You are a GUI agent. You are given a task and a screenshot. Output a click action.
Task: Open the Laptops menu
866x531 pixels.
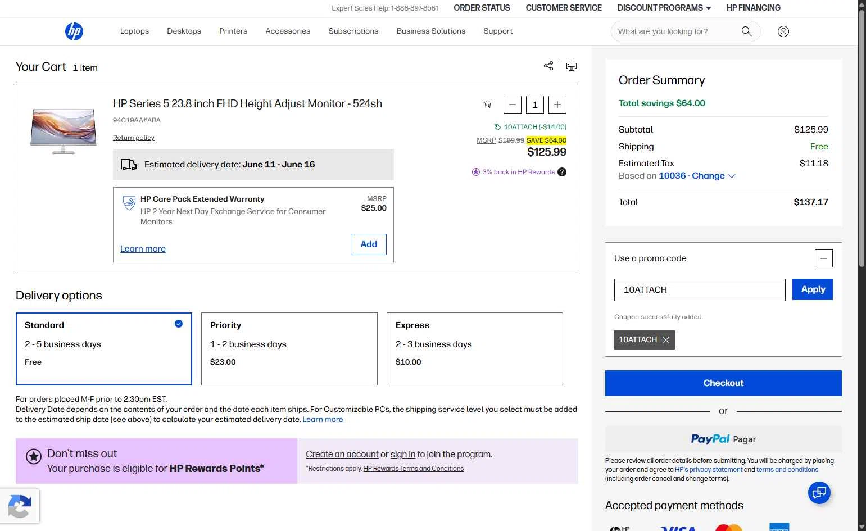point(134,31)
